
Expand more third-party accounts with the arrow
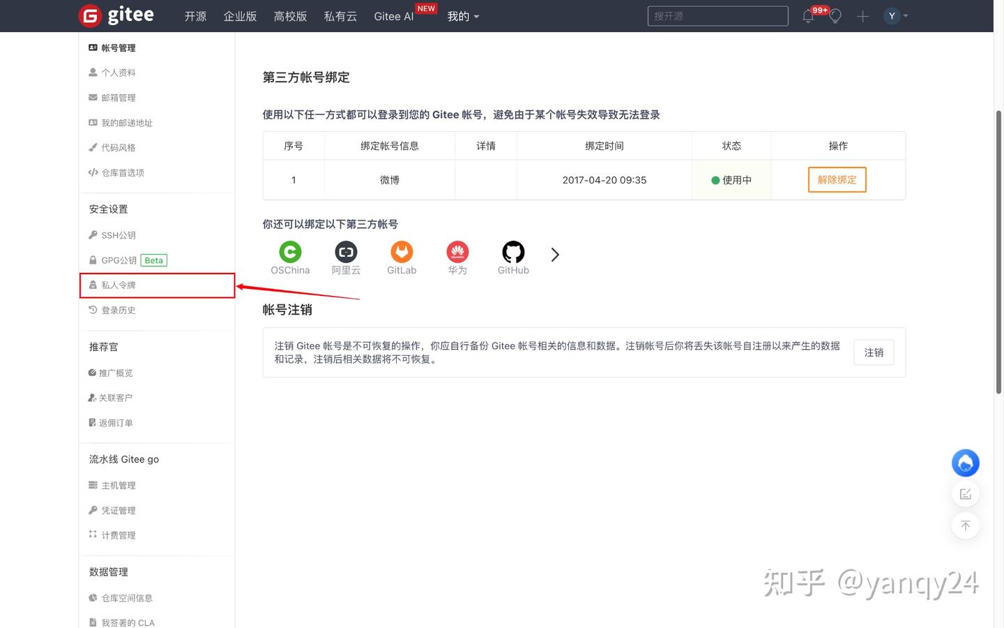click(554, 254)
